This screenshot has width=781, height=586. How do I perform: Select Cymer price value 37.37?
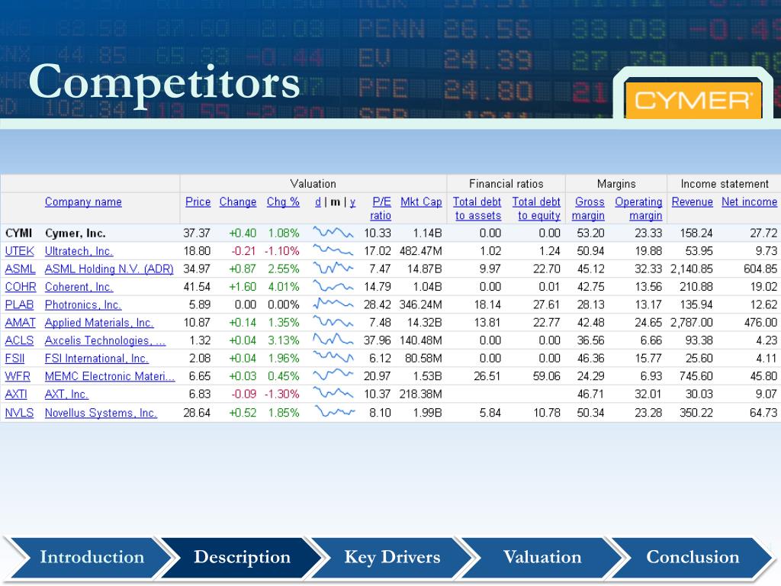pyautogui.click(x=197, y=233)
